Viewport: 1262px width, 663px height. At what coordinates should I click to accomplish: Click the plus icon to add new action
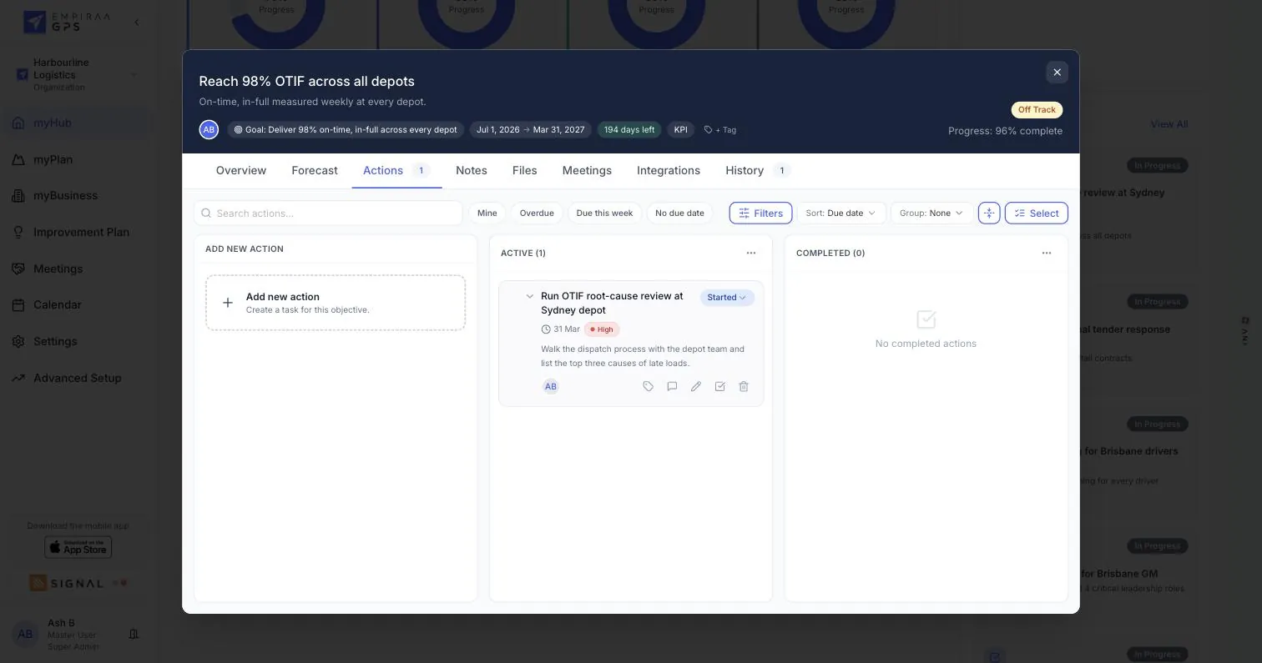coord(227,303)
